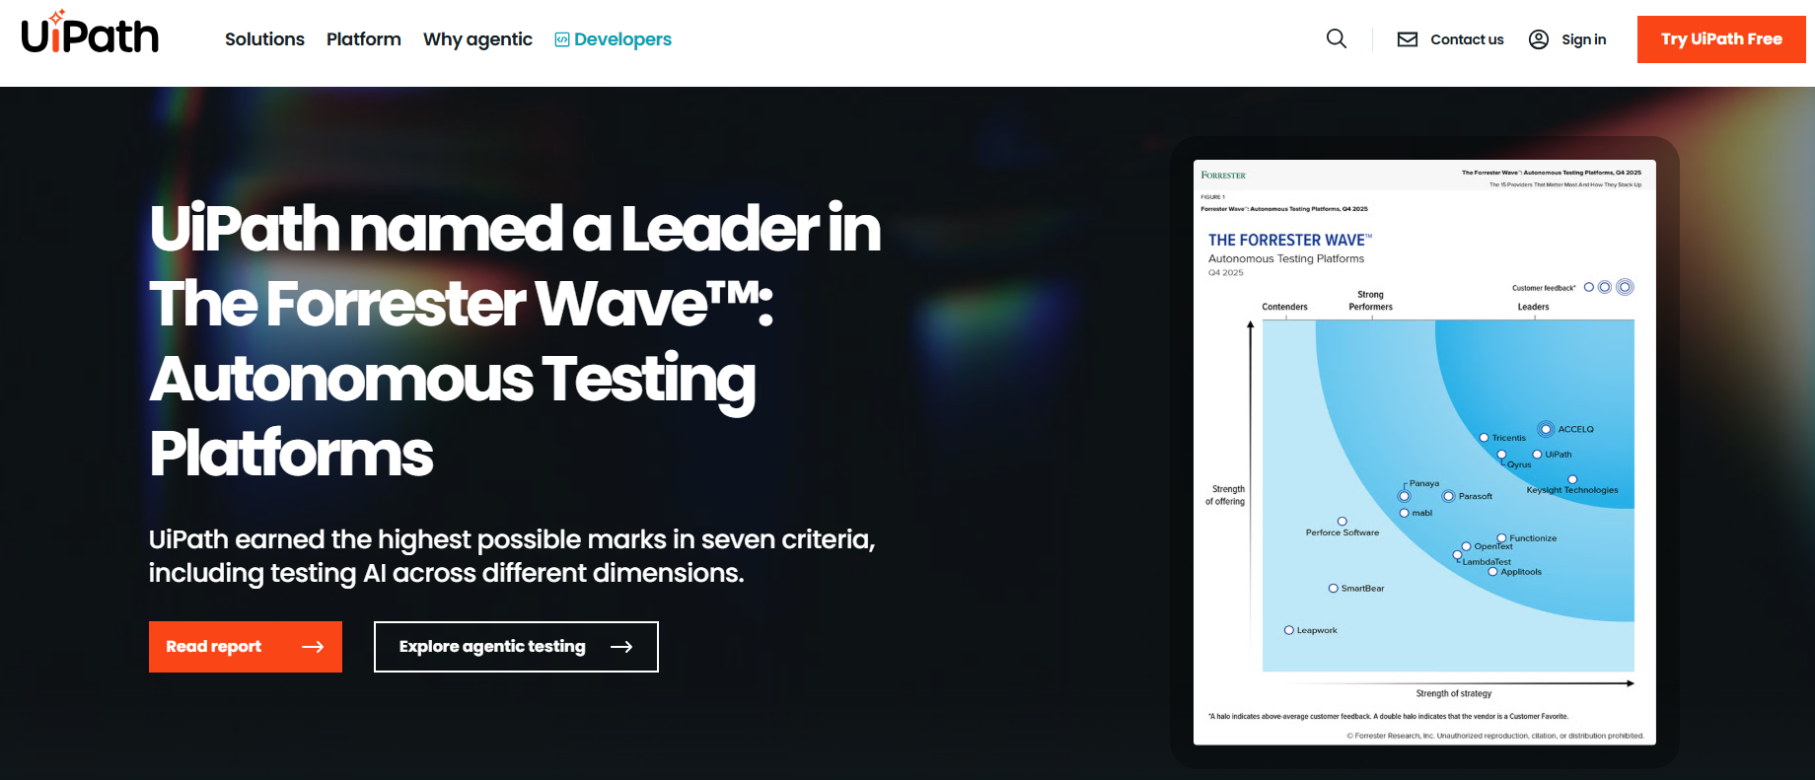Click the UiPath logo
1815x780 pixels.
(x=90, y=33)
